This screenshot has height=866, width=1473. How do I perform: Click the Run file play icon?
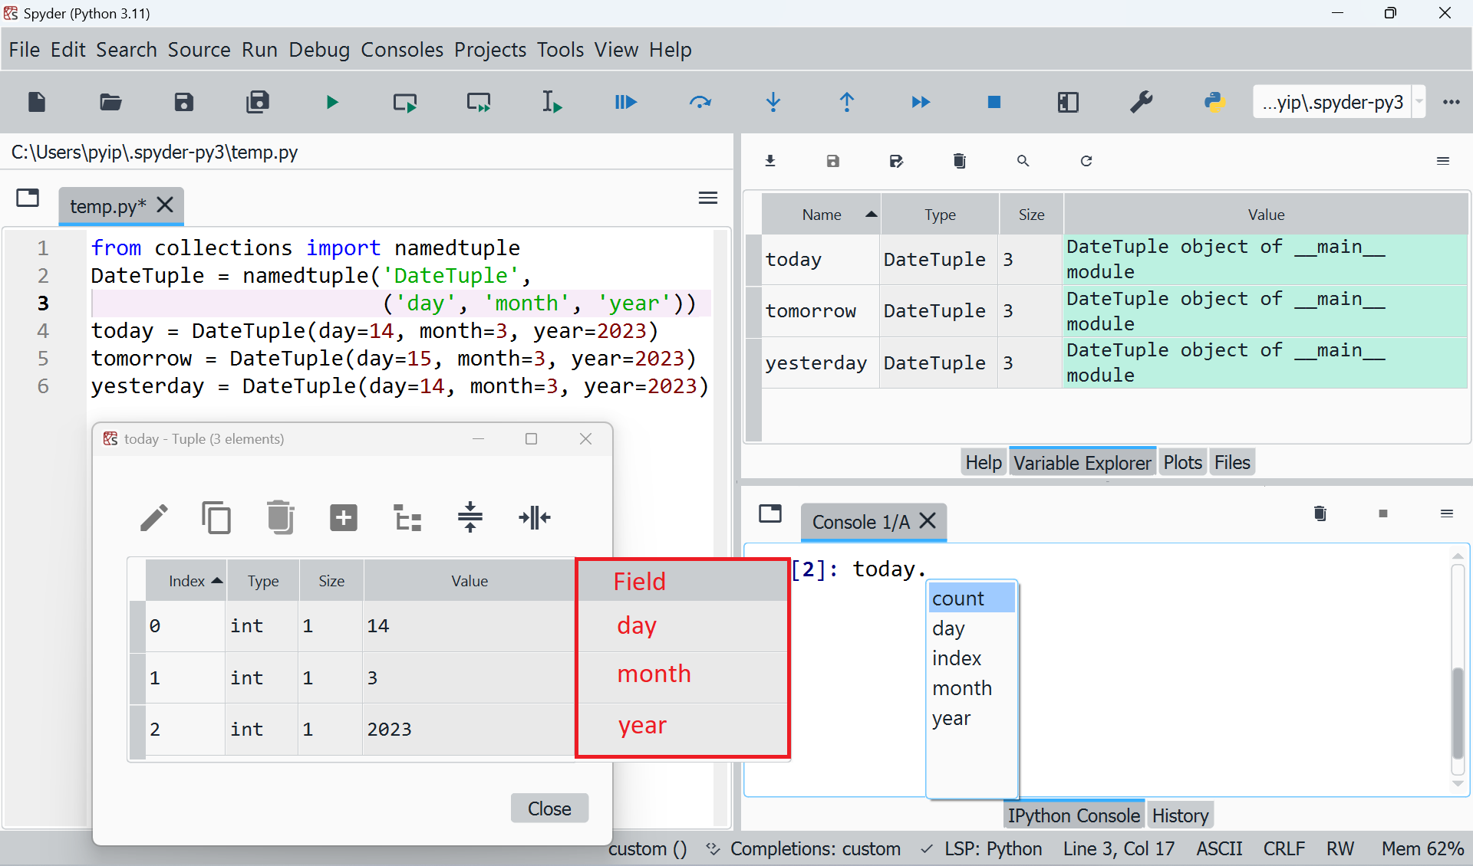331,102
